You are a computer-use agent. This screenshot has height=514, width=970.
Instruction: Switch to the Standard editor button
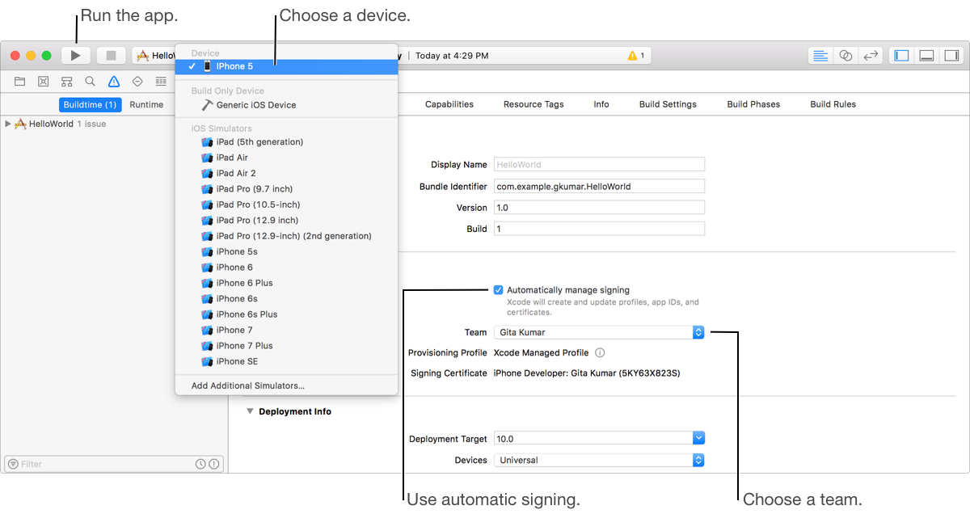(x=820, y=56)
